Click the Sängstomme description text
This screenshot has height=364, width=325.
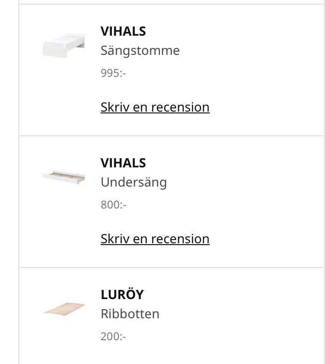coord(140,50)
